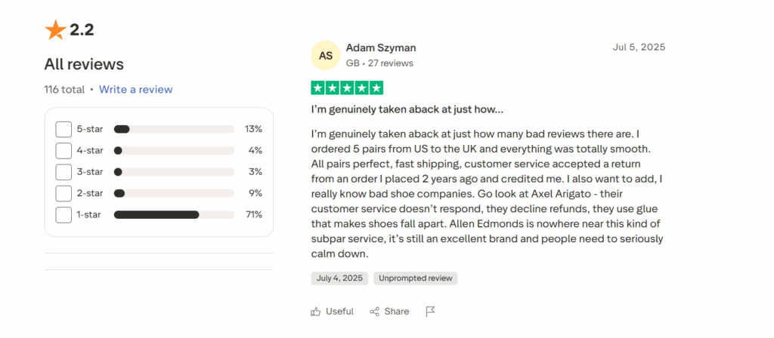This screenshot has width=774, height=338.
Task: Click the July 4, 2025 date tag
Action: (x=339, y=278)
